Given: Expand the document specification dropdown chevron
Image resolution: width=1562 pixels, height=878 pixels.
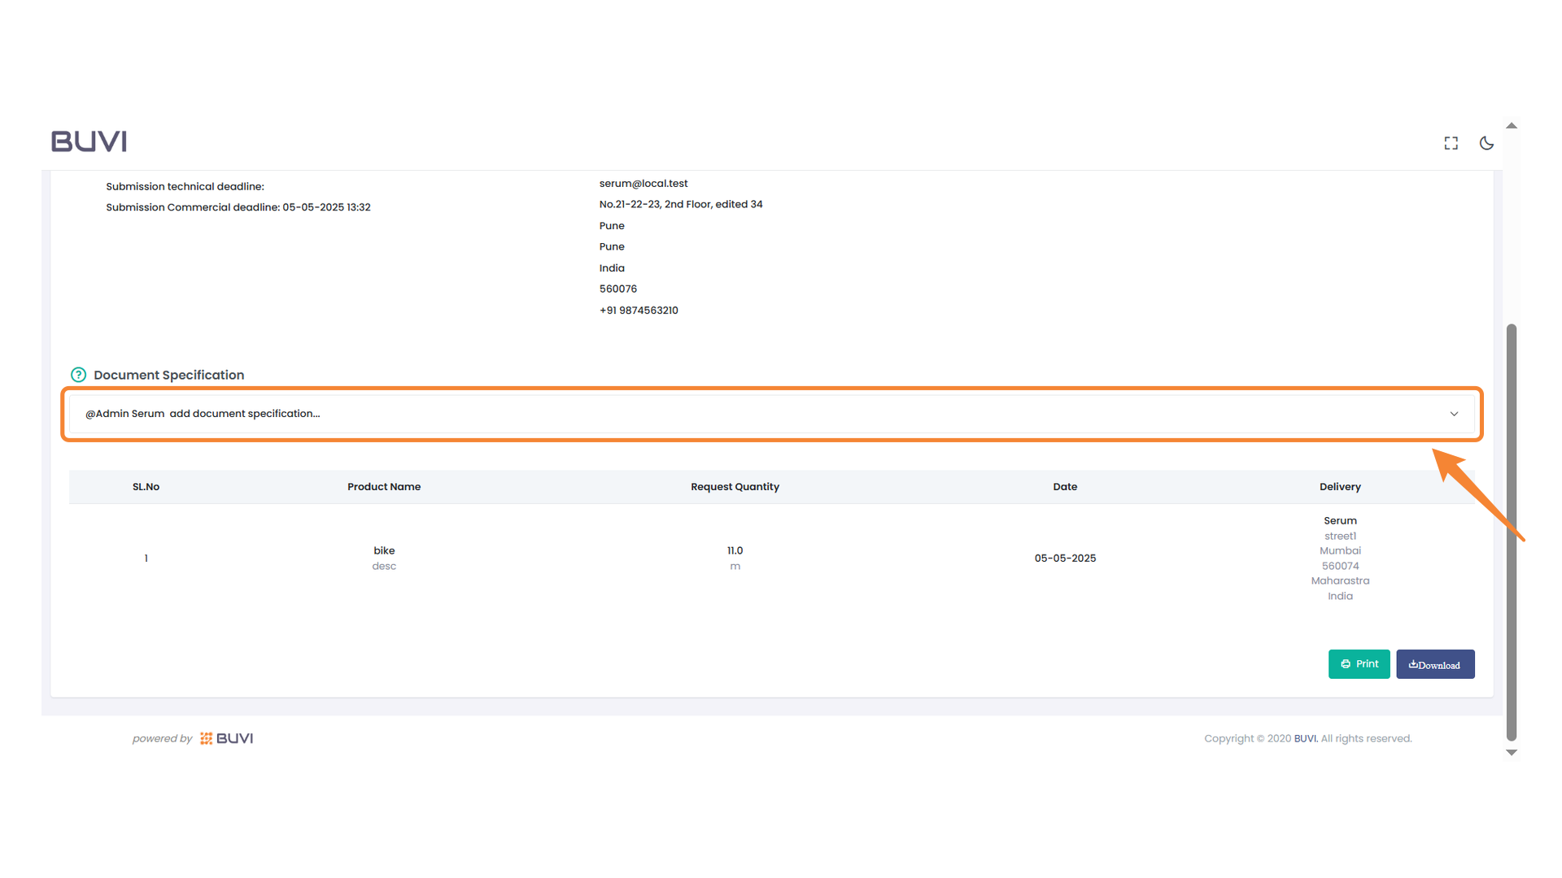Looking at the screenshot, I should coord(1454,414).
